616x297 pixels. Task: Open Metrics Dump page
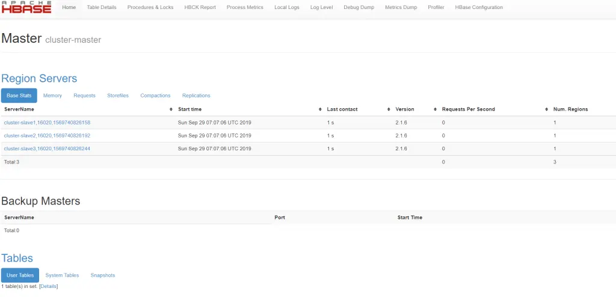(x=401, y=7)
